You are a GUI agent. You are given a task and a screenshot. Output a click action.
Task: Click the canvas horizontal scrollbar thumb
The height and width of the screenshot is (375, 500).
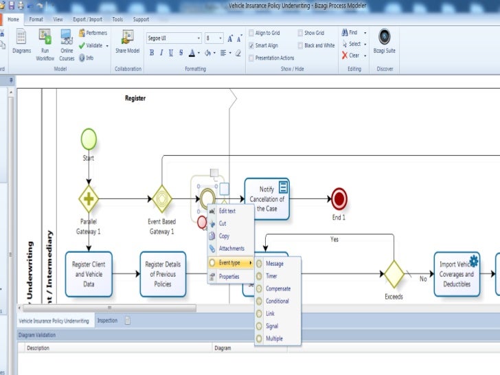pyautogui.click(x=110, y=308)
